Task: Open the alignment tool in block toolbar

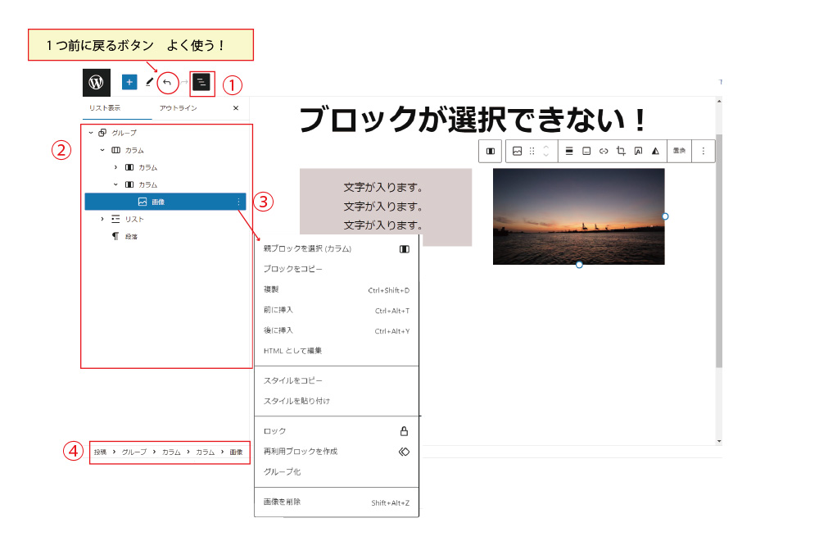Action: [x=569, y=151]
